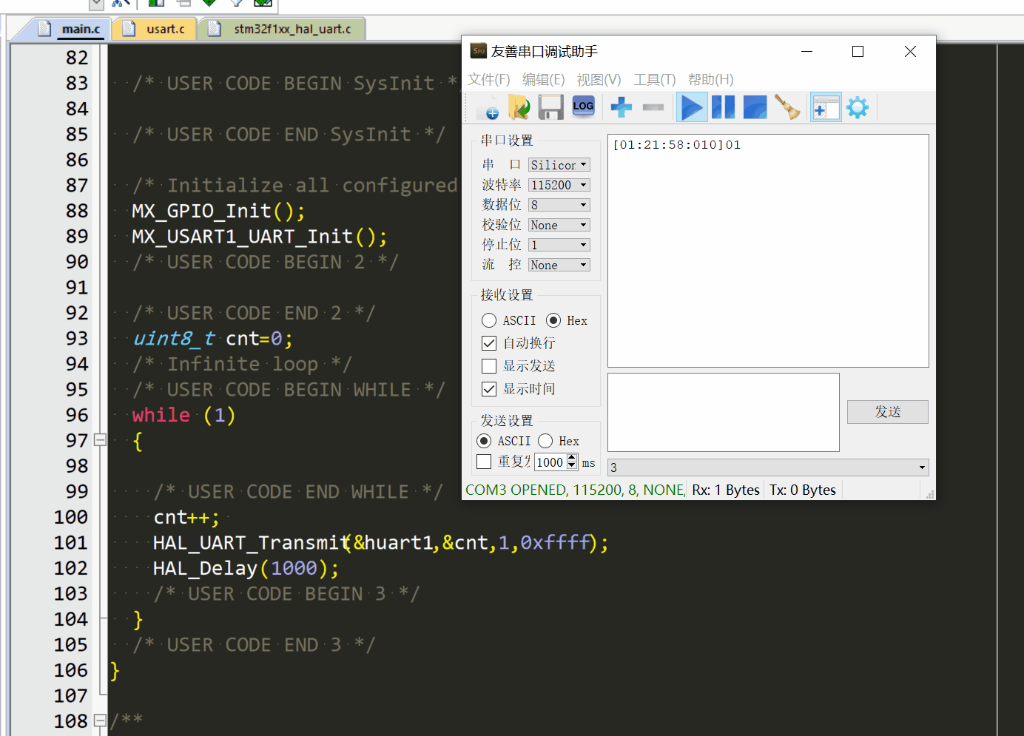The height and width of the screenshot is (736, 1024).
Task: Click line number 100 in editor
Action: pos(70,517)
